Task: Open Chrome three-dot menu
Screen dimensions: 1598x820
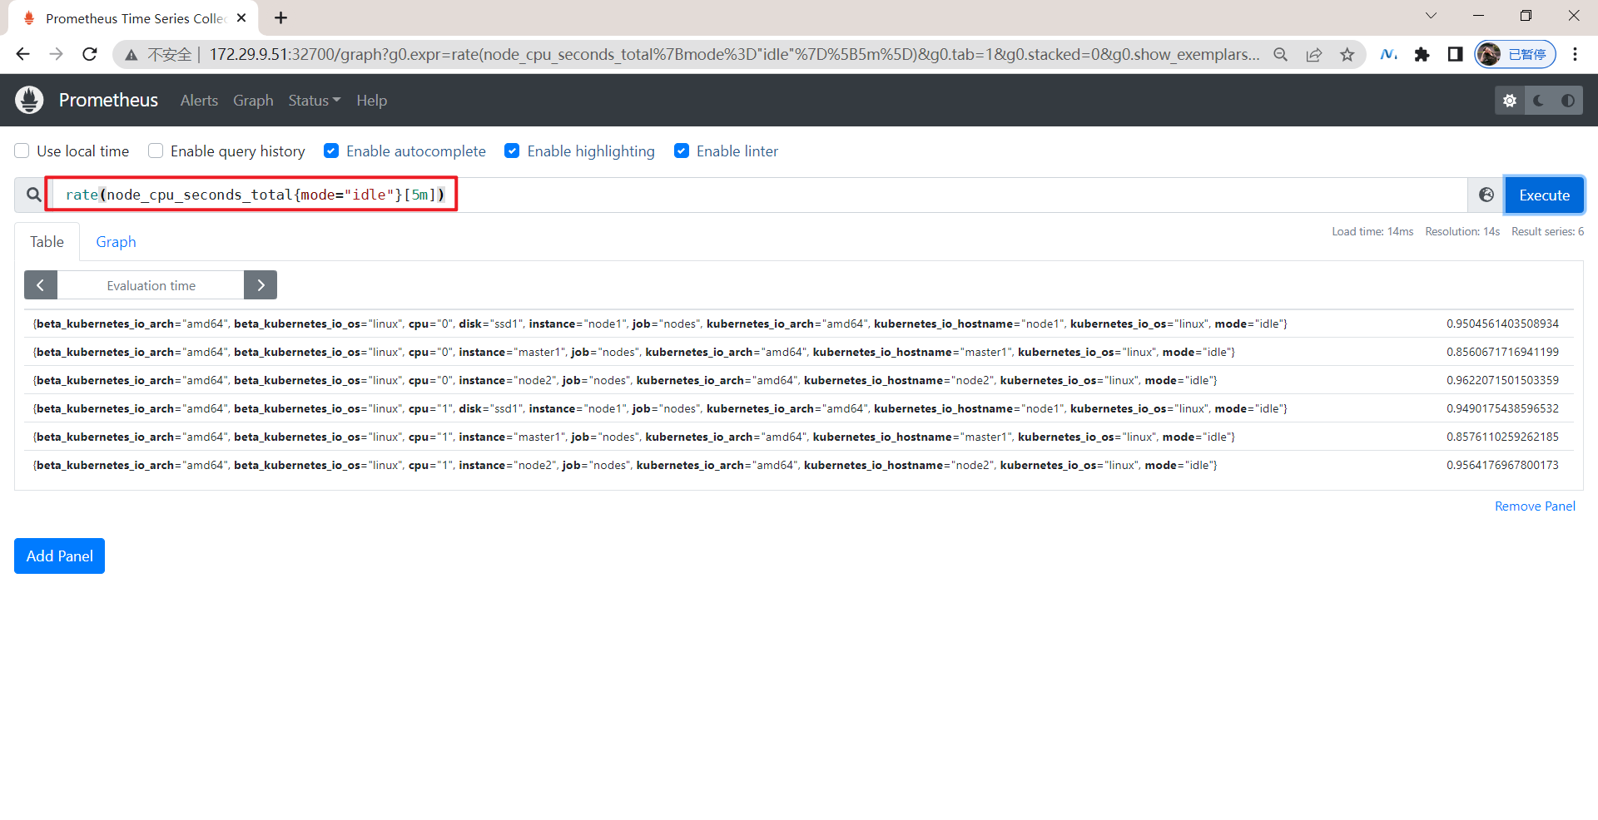Action: coord(1575,54)
